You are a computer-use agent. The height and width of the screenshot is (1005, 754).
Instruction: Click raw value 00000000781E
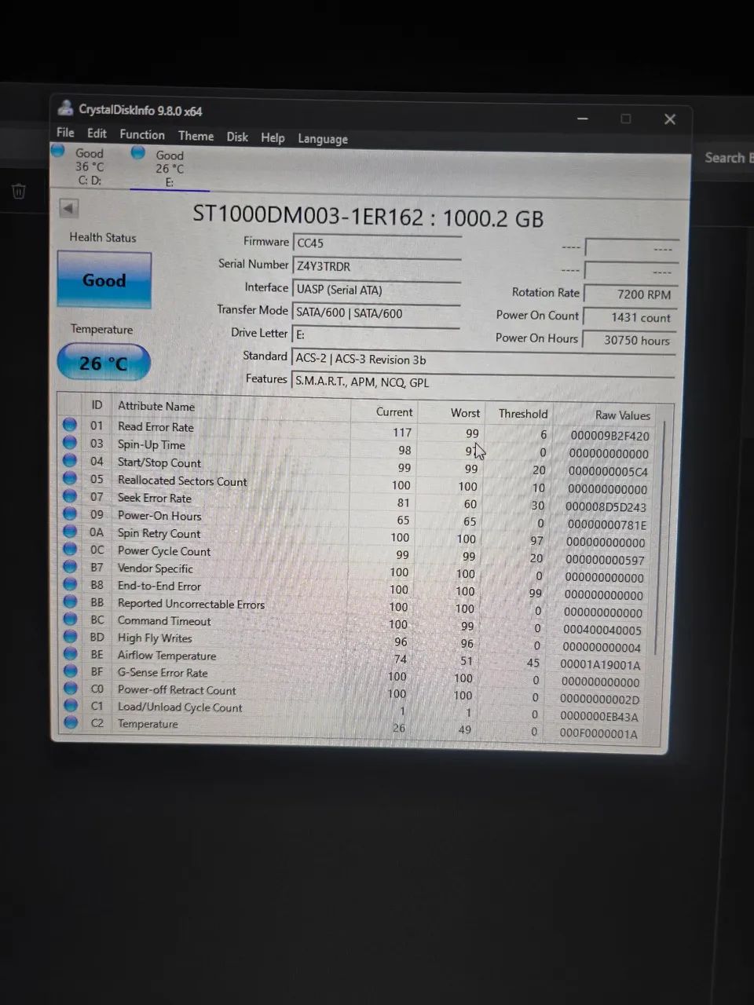607,525
